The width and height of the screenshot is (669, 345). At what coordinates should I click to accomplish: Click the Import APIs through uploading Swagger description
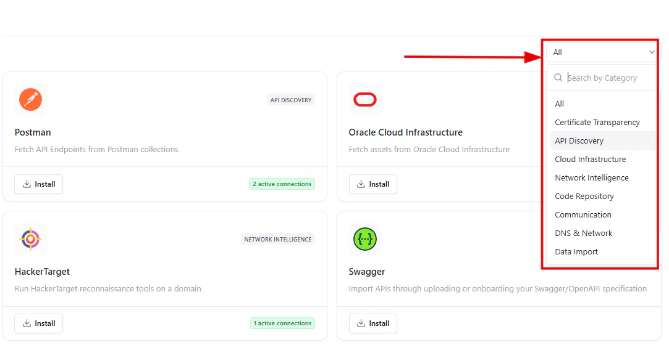pyautogui.click(x=497, y=288)
